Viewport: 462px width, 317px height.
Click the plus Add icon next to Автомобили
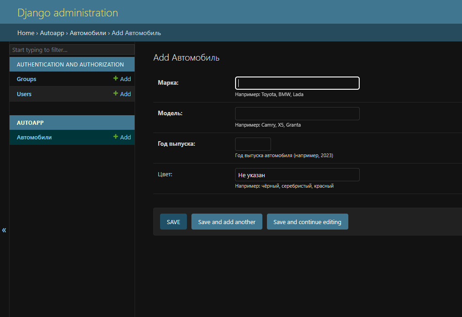point(122,138)
